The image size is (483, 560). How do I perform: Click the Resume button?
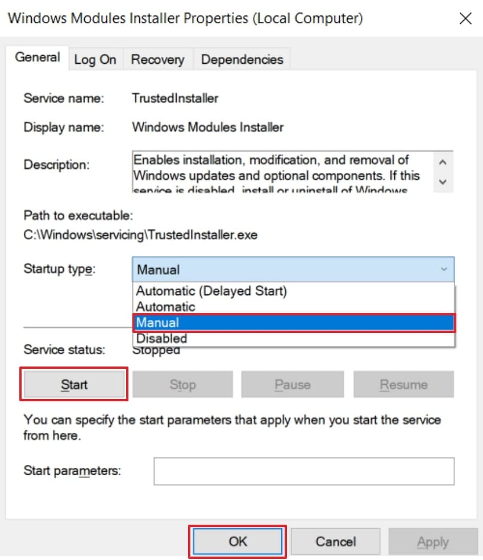pyautogui.click(x=403, y=384)
